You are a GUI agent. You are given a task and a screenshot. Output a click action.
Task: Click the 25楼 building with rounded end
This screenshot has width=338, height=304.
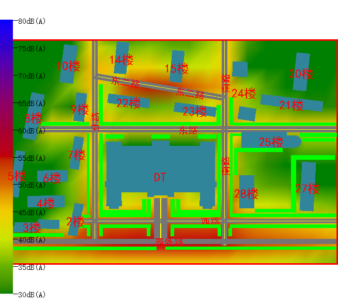(x=271, y=141)
